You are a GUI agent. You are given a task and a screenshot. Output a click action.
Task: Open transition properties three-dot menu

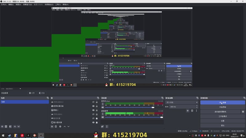(x=196, y=111)
